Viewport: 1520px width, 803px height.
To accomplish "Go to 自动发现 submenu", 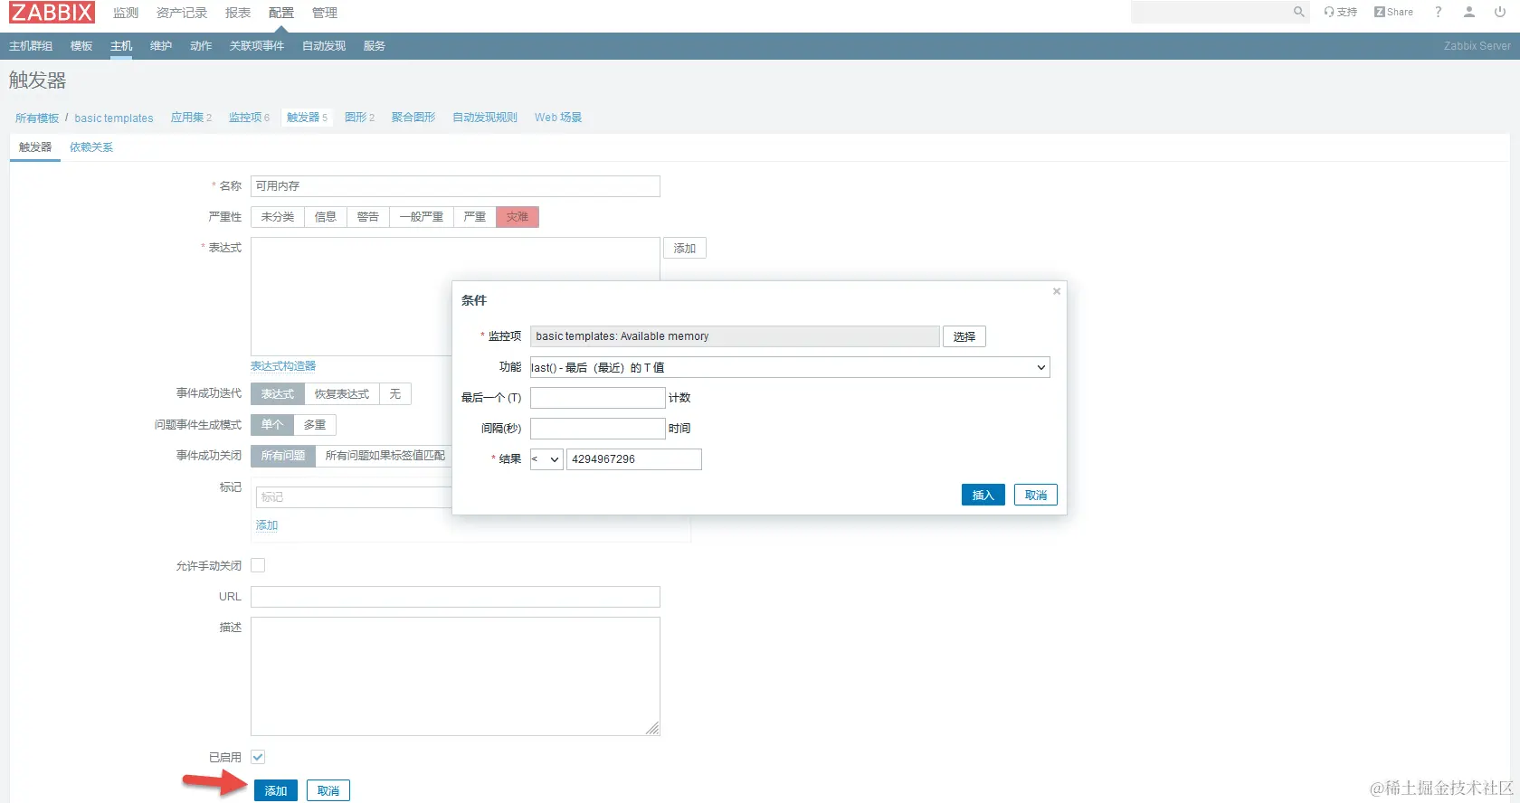I will point(324,46).
